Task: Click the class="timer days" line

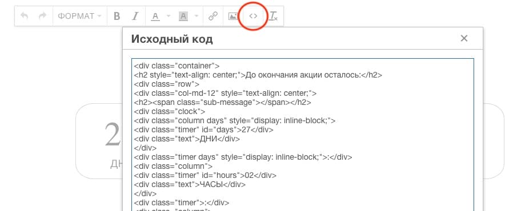Action: [243, 157]
